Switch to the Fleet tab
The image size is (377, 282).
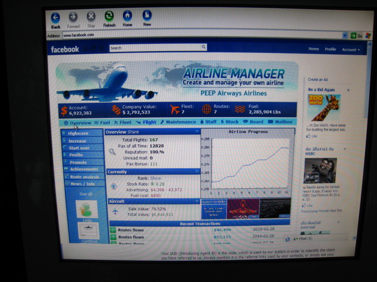(x=123, y=122)
